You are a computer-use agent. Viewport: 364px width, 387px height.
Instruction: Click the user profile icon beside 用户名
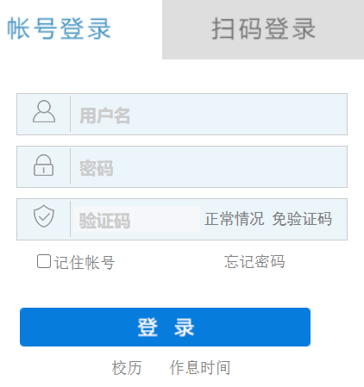44,111
